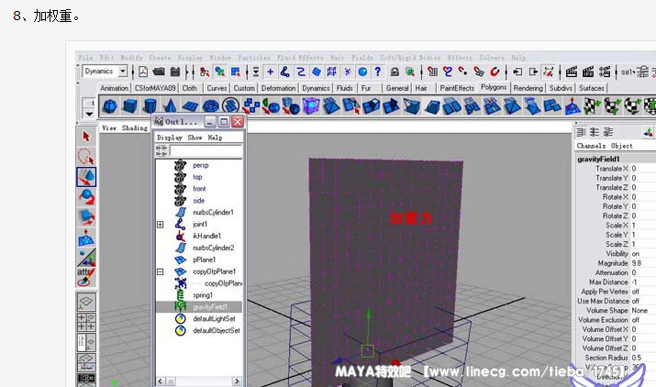Click the polygon torus shelf icon
The image size is (656, 387).
tap(210, 105)
